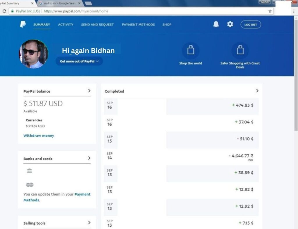The height and width of the screenshot is (229, 298).
Task: Expand the PayPal balance section arrow
Action: coord(89,91)
